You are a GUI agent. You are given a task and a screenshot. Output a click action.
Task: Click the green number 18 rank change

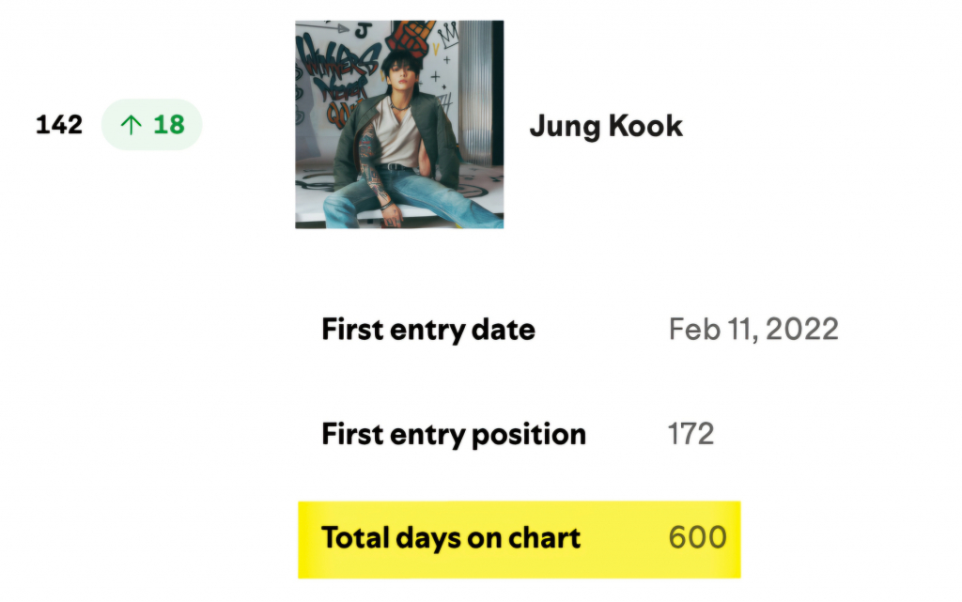[169, 125]
